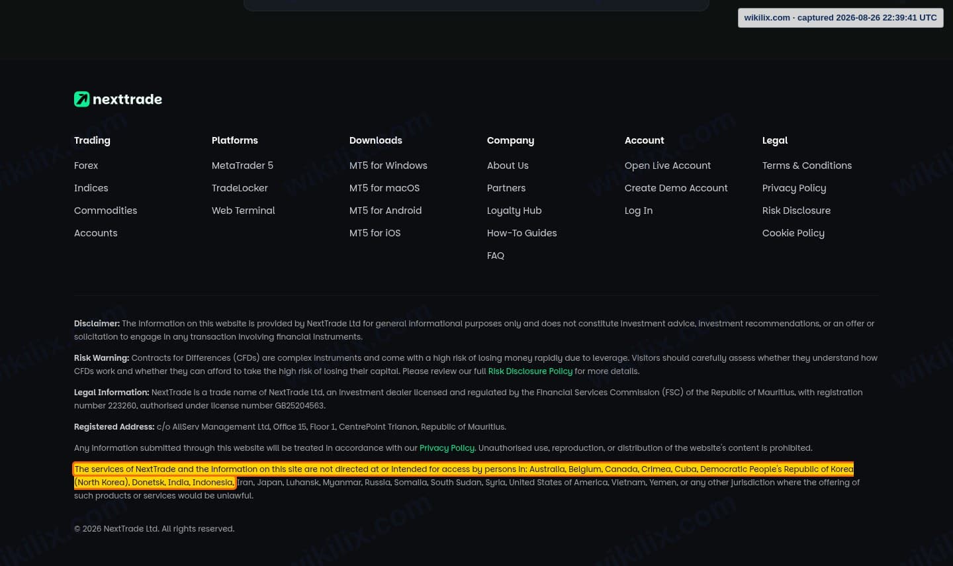The width and height of the screenshot is (953, 566).
Task: Click the Platforms column heading
Action: (x=235, y=140)
